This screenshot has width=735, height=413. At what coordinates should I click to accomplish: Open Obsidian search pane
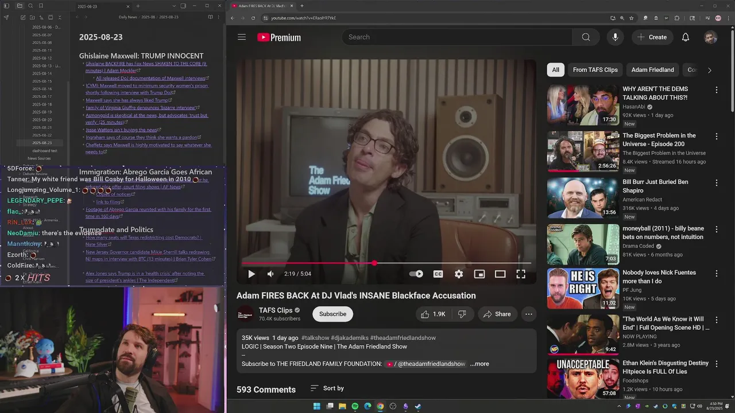coord(30,6)
